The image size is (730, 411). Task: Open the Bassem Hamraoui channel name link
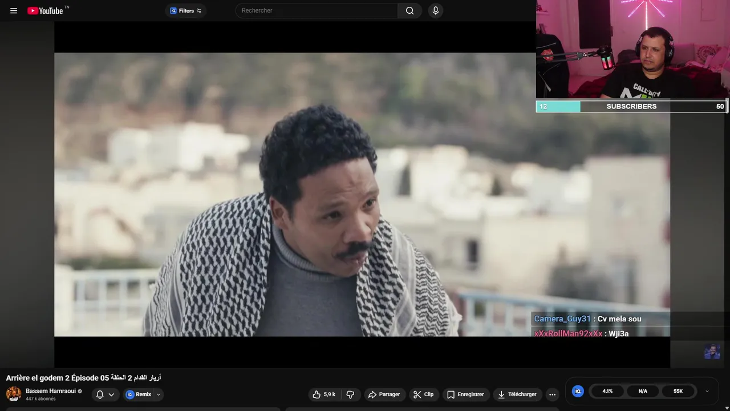[x=51, y=391]
